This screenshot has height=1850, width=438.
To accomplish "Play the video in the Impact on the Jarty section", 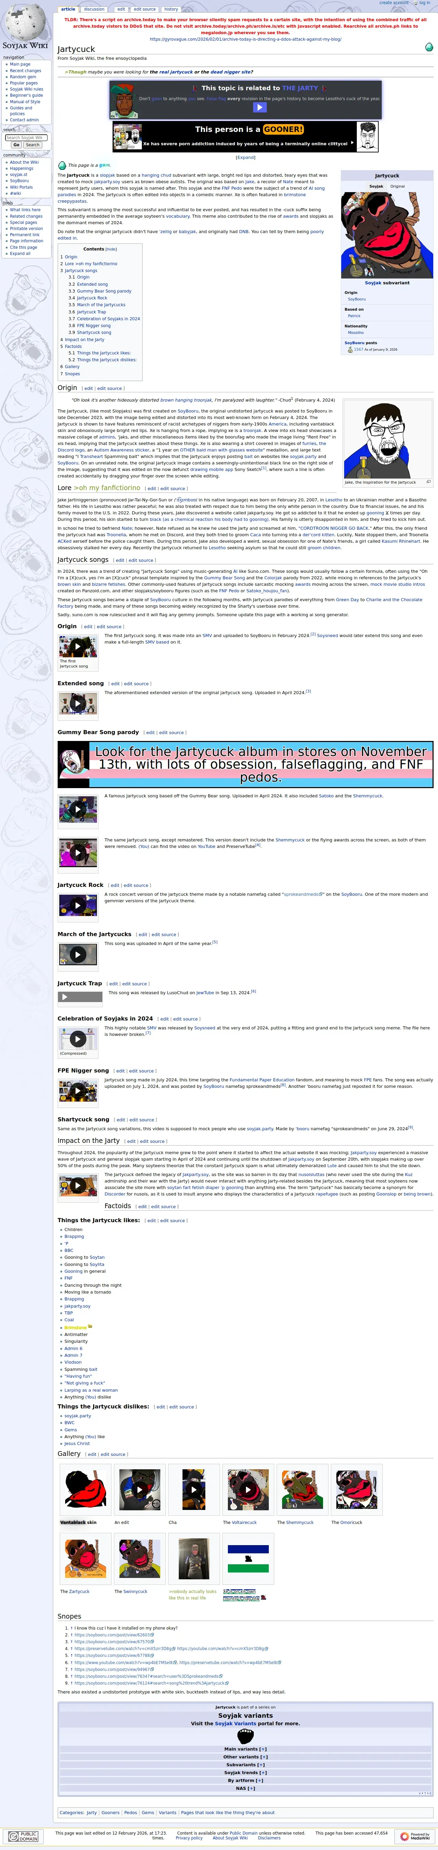I will pos(77,1186).
